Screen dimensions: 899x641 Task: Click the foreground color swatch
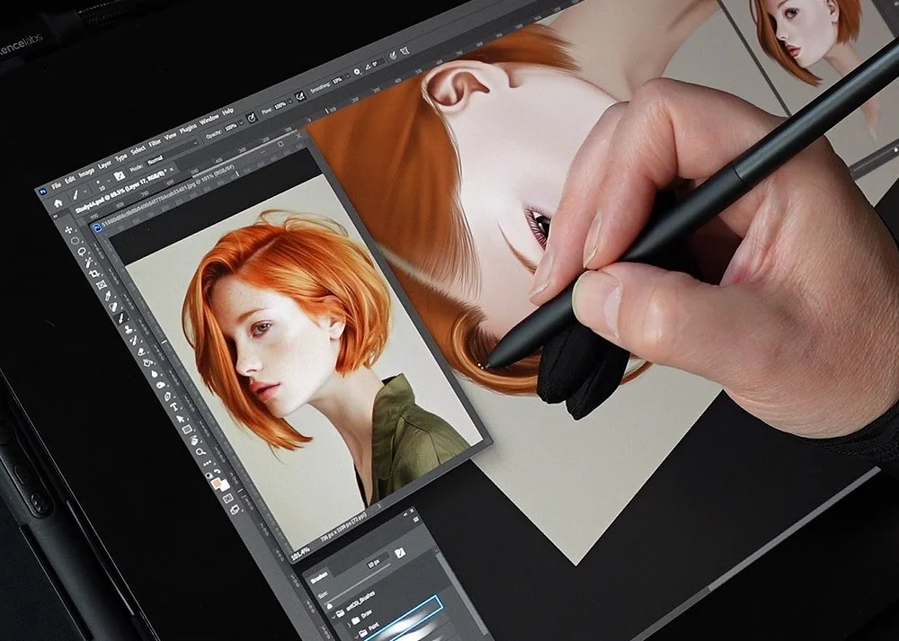pos(216,484)
